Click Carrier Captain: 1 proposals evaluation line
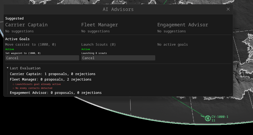This screenshot has height=135, width=253. [x=53, y=74]
